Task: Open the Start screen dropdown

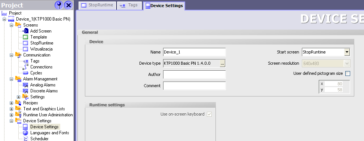Action: coord(347,52)
